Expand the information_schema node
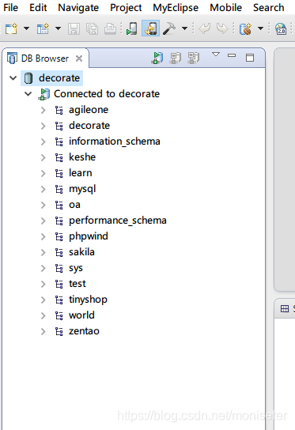This screenshot has width=295, height=430. click(x=43, y=141)
